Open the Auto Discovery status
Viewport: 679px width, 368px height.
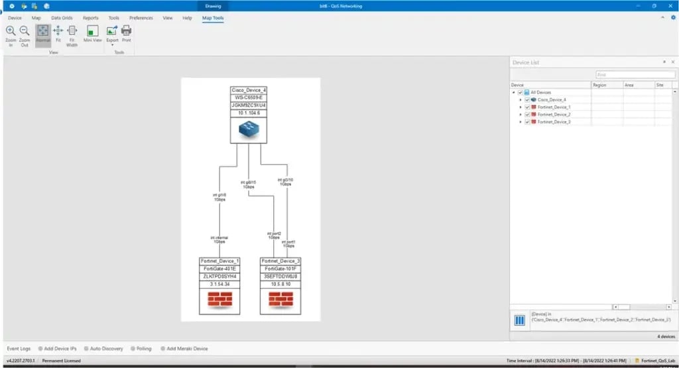103,349
